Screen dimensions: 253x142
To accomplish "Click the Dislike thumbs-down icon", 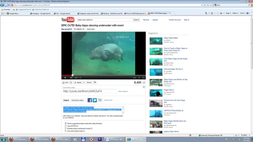I will [71, 83].
